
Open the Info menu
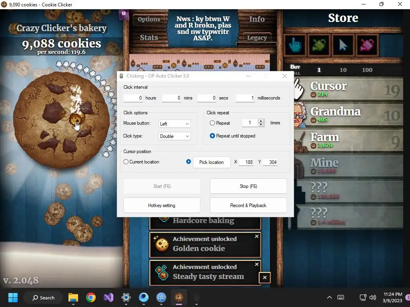click(257, 19)
